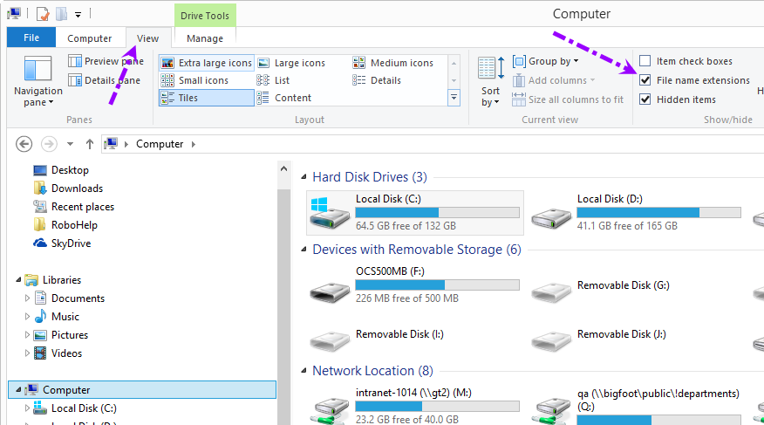Choose Details layout
764x425 pixels.
377,80
